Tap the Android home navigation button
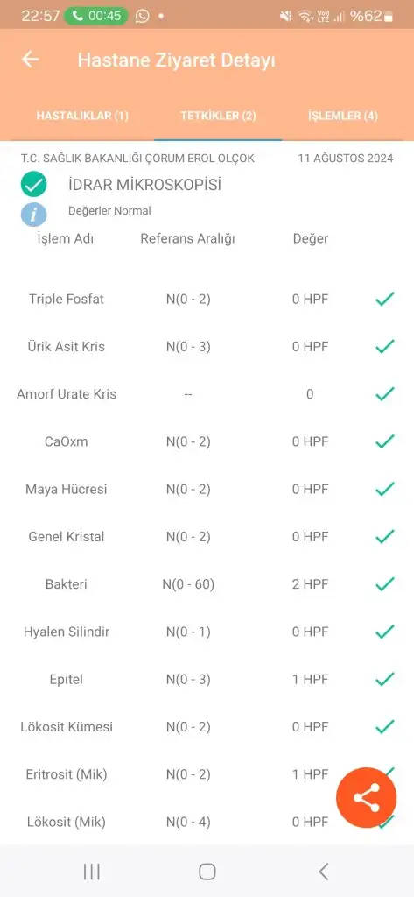414x897 pixels. pyautogui.click(x=207, y=872)
